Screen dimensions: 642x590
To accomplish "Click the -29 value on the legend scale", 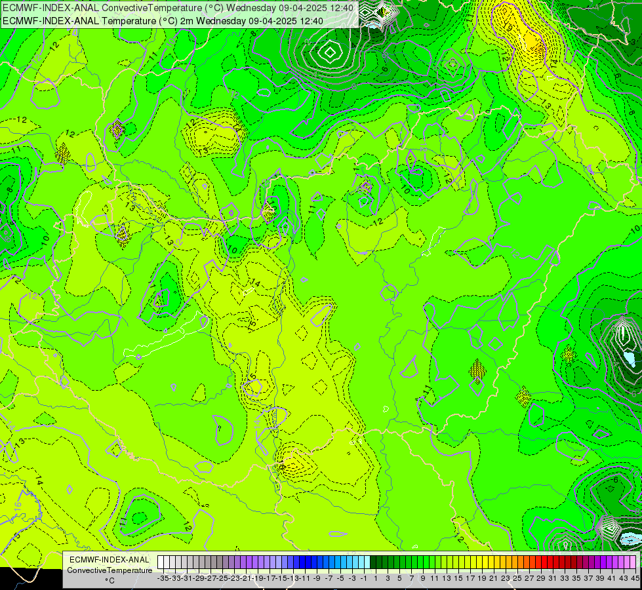I will click(198, 578).
